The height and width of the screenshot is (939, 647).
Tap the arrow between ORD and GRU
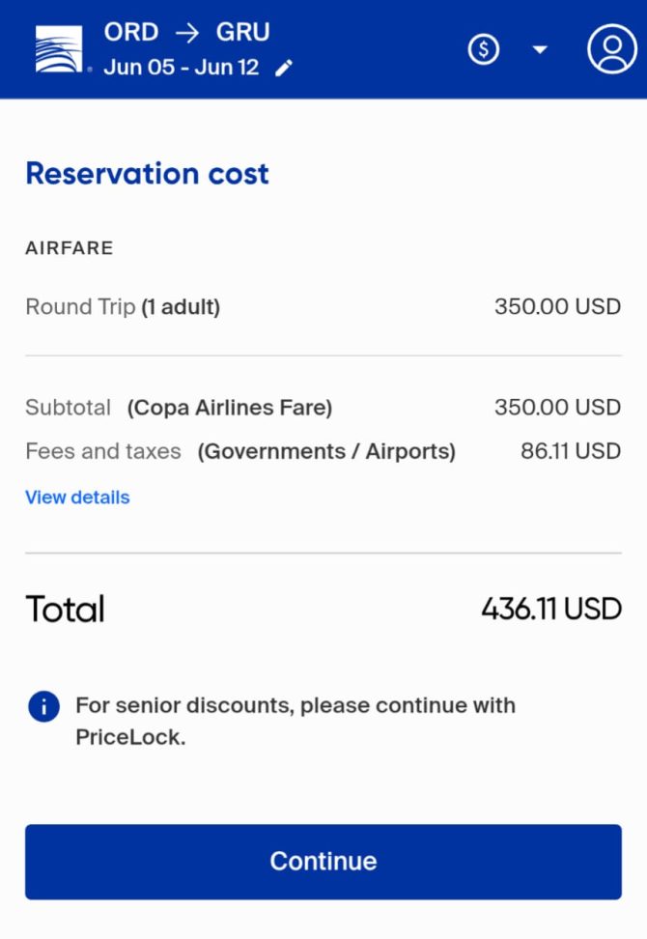pos(187,32)
